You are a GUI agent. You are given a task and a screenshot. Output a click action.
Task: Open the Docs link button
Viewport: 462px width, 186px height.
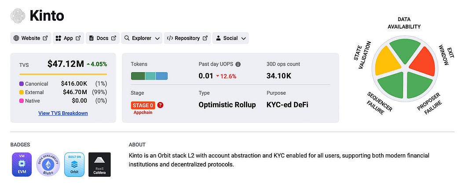103,38
